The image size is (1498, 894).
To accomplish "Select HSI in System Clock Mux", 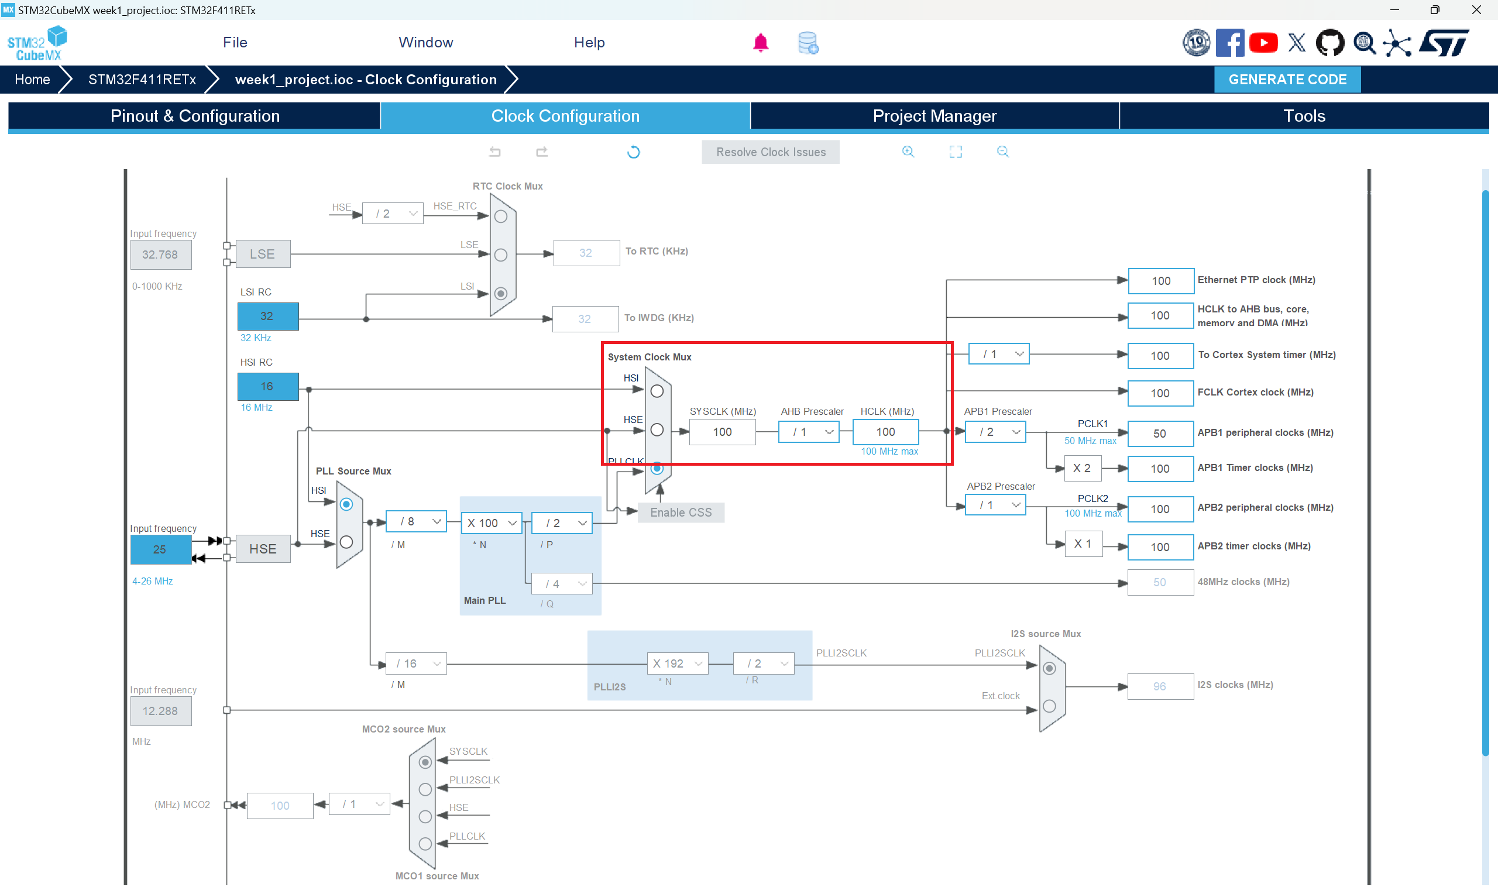I will [x=657, y=391].
